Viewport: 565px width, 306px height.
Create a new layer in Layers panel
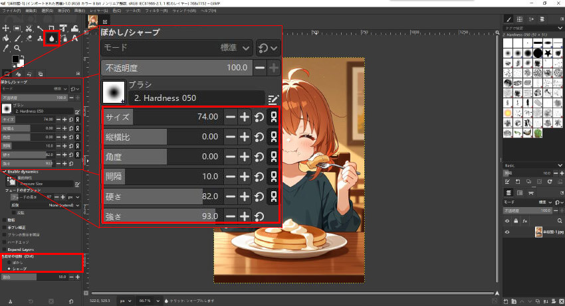[506, 301]
